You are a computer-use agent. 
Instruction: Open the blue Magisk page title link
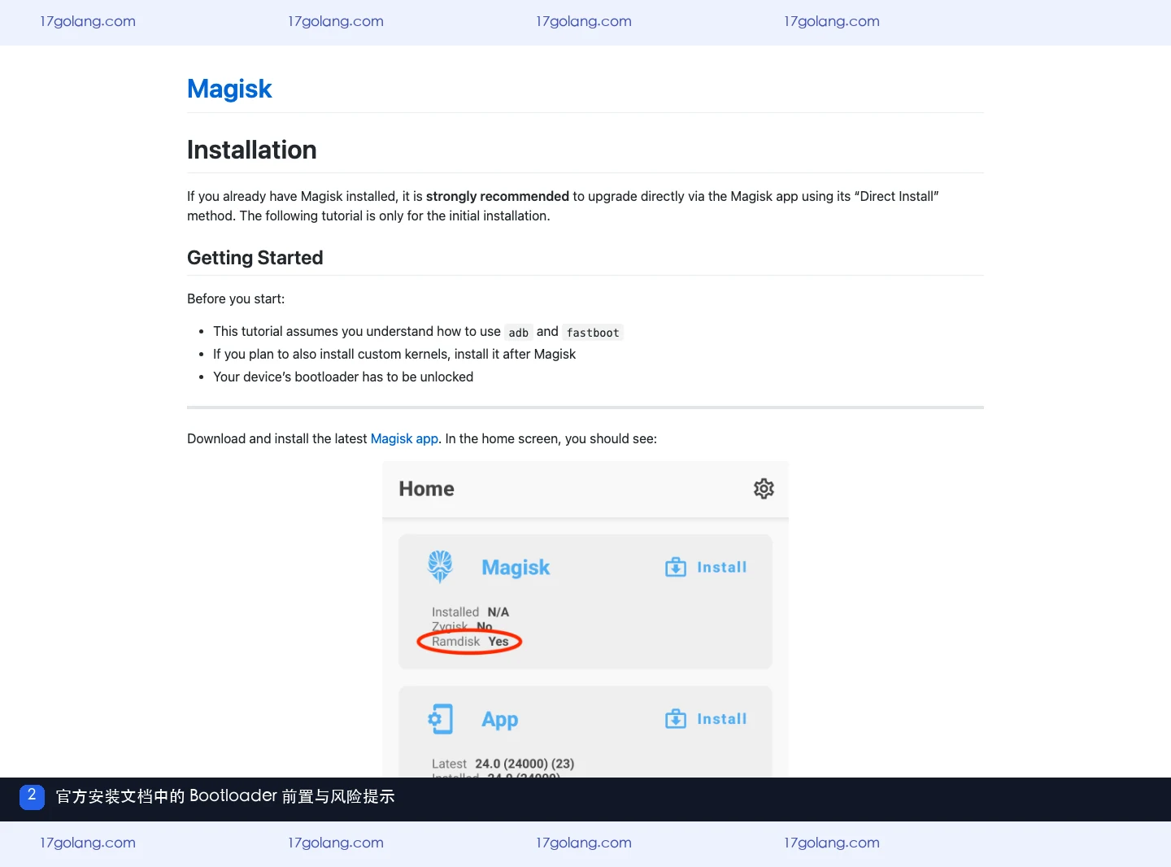[x=229, y=89]
